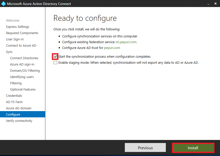The height and width of the screenshot is (156, 220).
Task: Click 'Once you click Install' intro text
Action: point(87,29)
